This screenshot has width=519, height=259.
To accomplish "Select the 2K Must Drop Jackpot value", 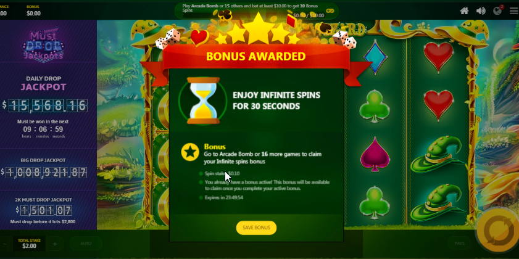I will (44, 210).
